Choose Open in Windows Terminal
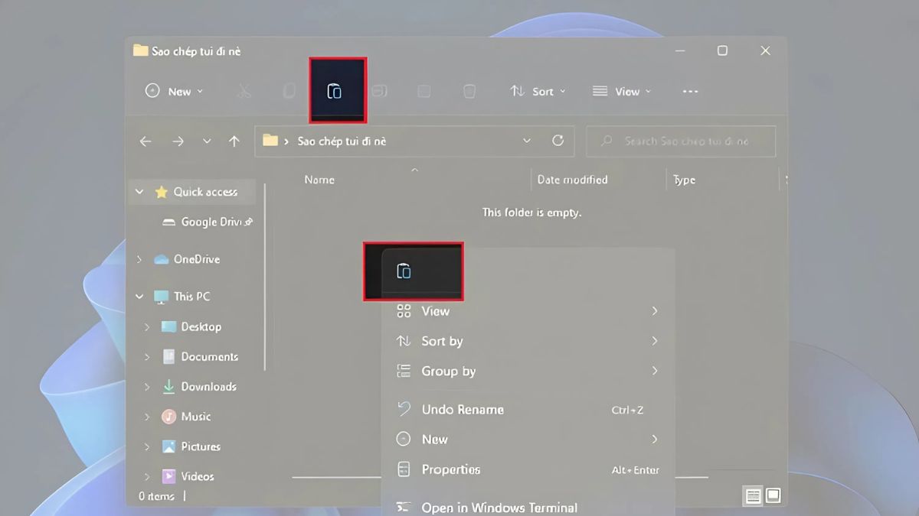The image size is (919, 516). pyautogui.click(x=528, y=507)
